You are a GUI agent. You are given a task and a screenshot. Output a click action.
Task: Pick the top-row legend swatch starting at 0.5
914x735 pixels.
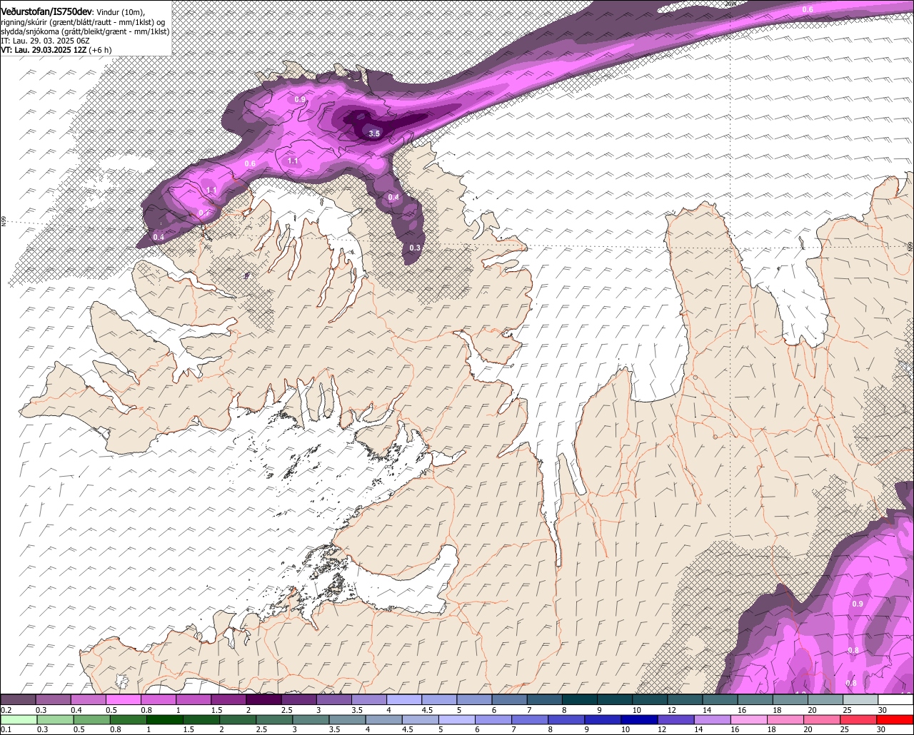(123, 699)
